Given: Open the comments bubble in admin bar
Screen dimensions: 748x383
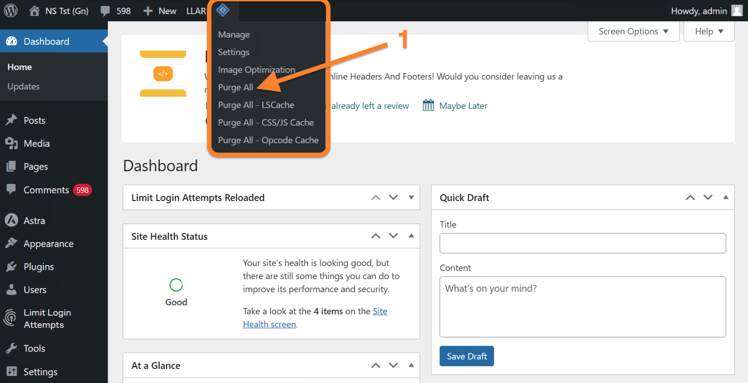Looking at the screenshot, I should click(x=105, y=11).
